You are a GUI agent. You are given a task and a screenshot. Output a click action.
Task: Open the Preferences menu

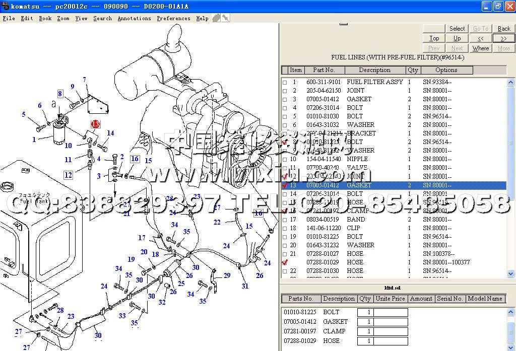click(174, 18)
